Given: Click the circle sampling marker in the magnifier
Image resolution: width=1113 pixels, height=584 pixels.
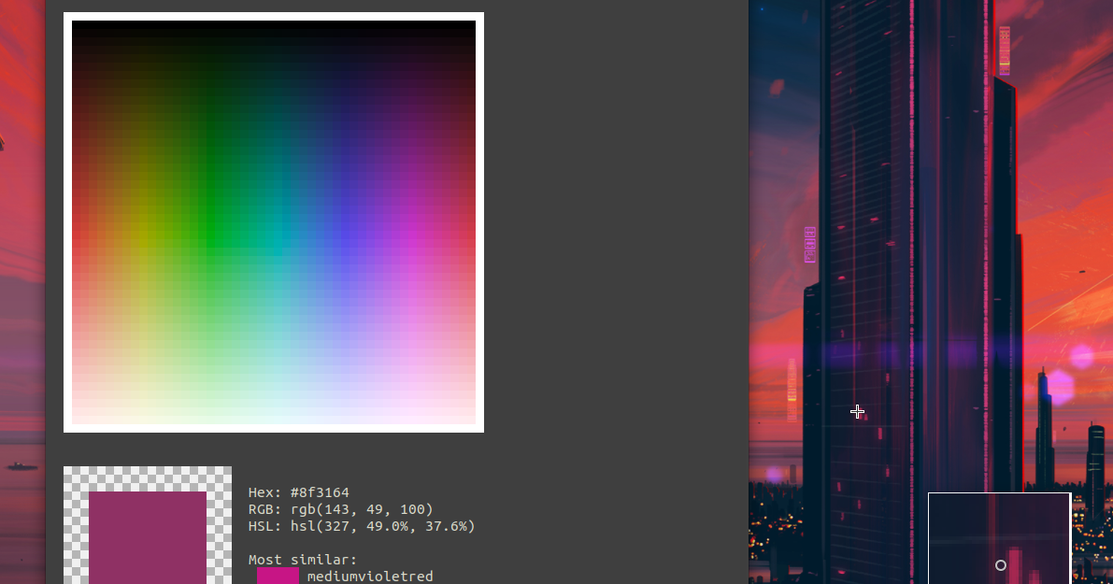Looking at the screenshot, I should click(x=1001, y=564).
